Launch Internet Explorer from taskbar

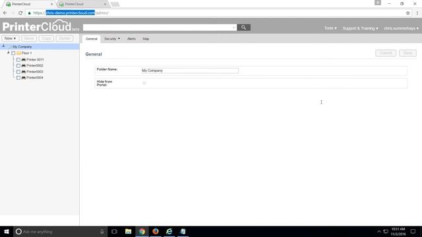169,231
